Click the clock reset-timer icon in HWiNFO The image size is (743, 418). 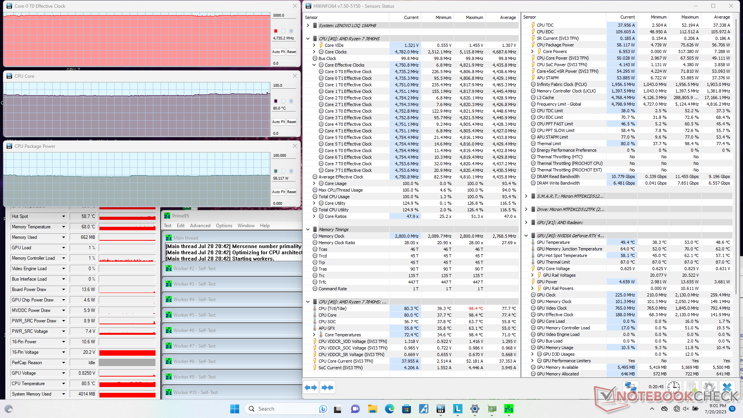(x=673, y=387)
